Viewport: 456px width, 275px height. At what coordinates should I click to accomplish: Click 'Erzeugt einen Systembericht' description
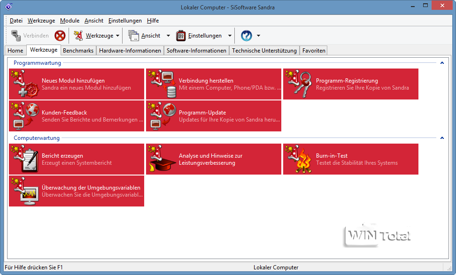77,163
